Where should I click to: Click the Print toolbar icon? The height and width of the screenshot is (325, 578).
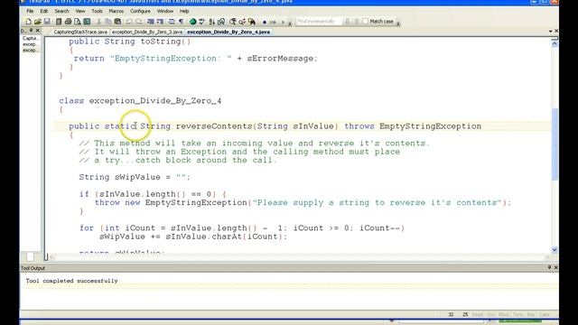pos(68,22)
